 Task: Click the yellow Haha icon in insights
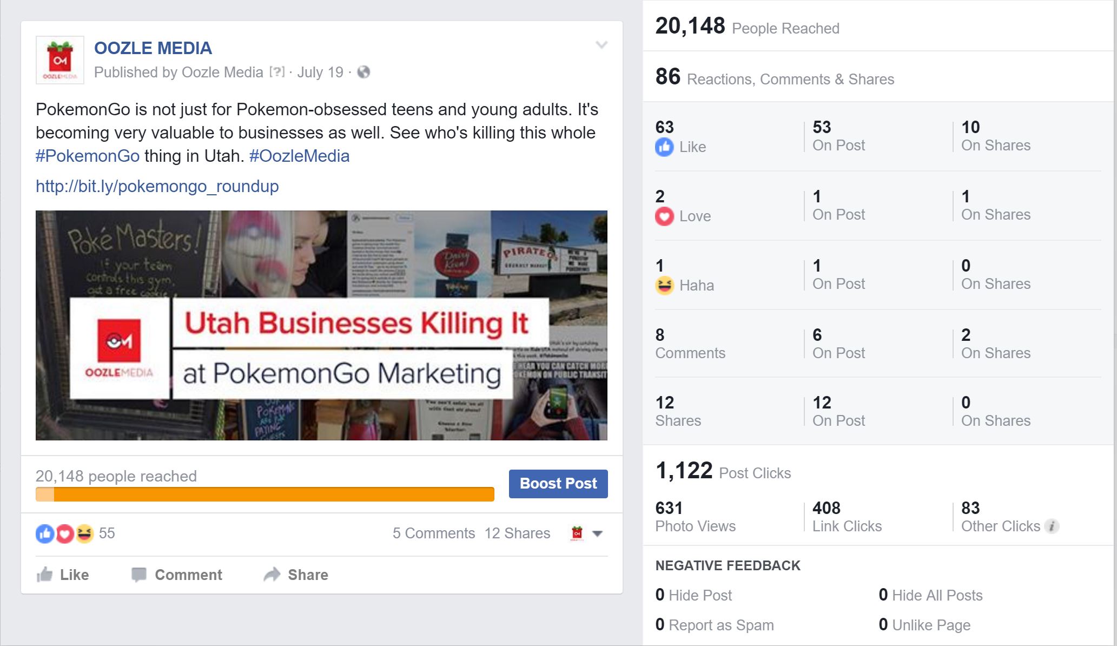point(664,285)
